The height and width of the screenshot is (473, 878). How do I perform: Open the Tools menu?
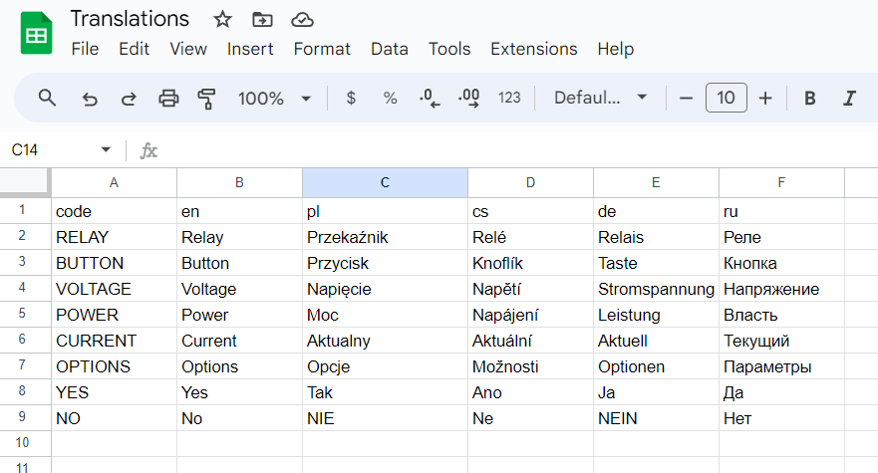click(449, 49)
